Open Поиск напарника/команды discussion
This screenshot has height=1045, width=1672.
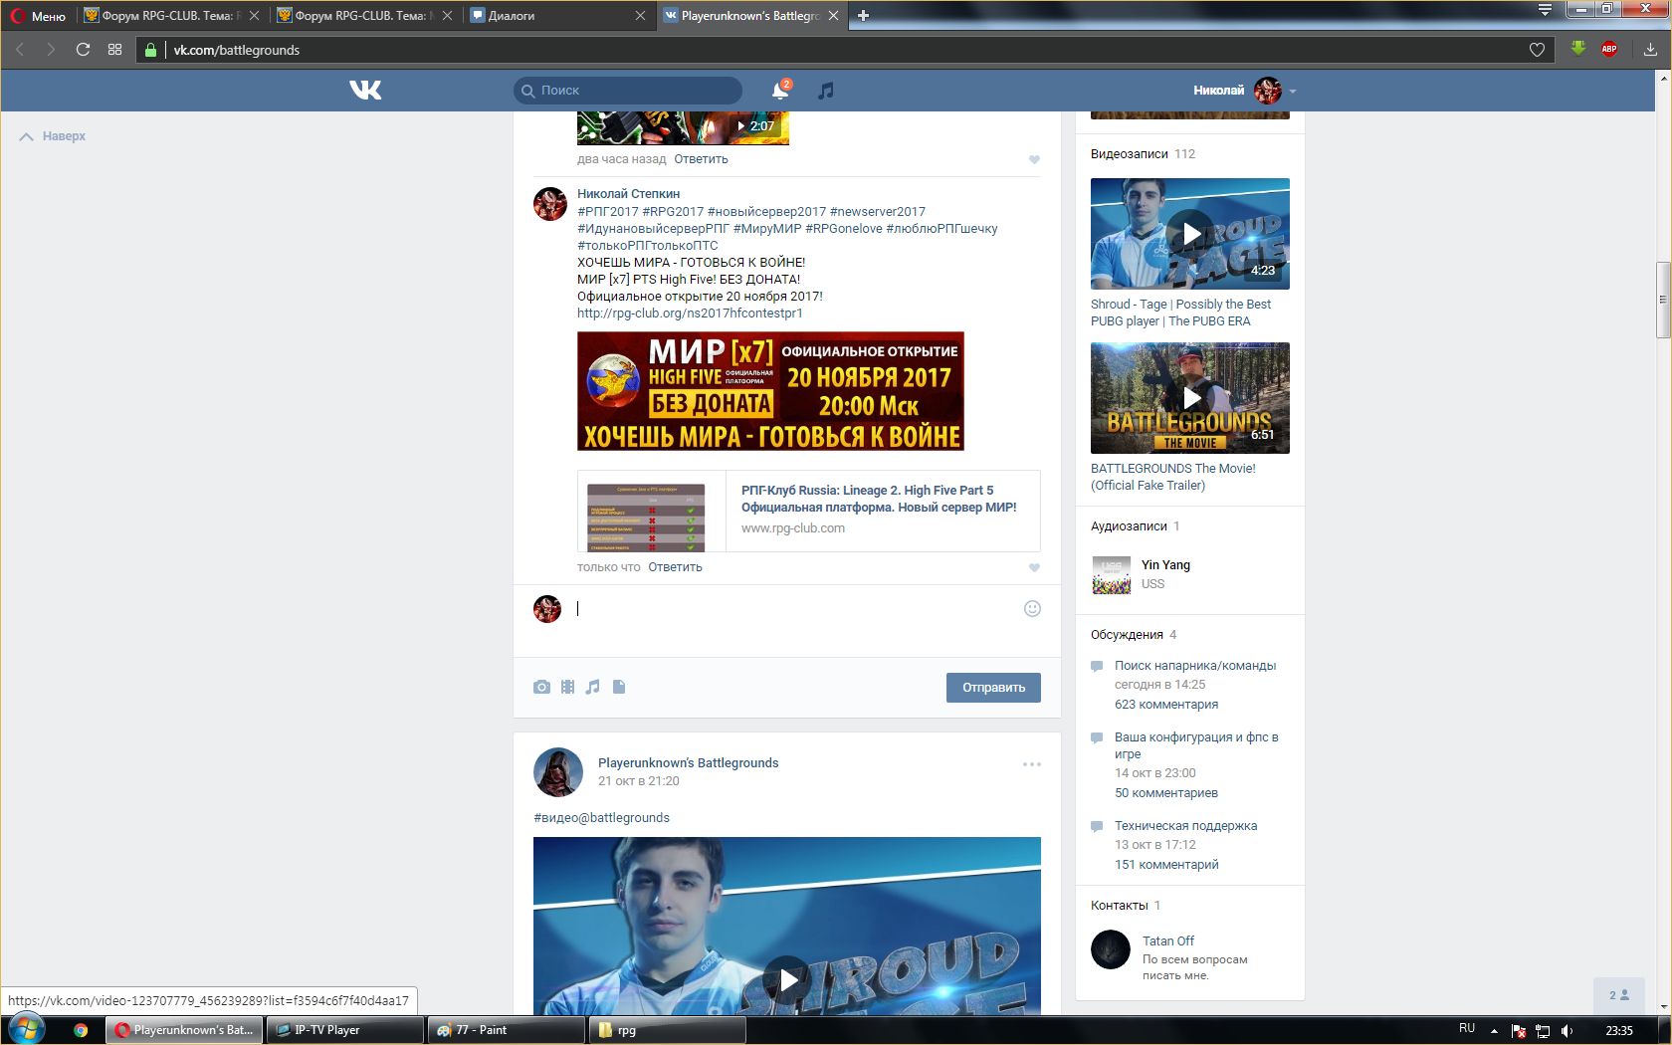1195,666
